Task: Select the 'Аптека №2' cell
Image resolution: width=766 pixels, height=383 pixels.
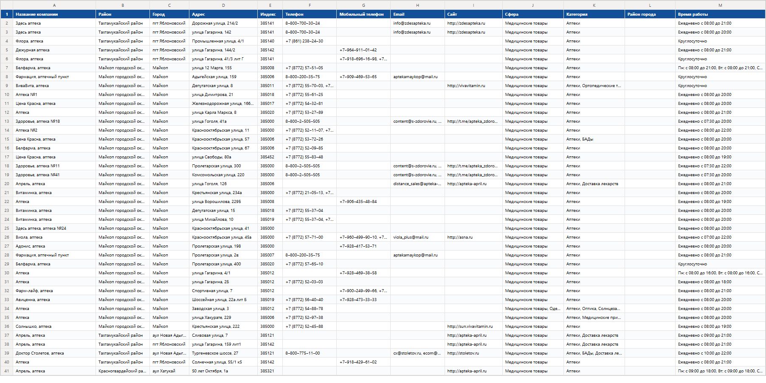Action: 54,130
